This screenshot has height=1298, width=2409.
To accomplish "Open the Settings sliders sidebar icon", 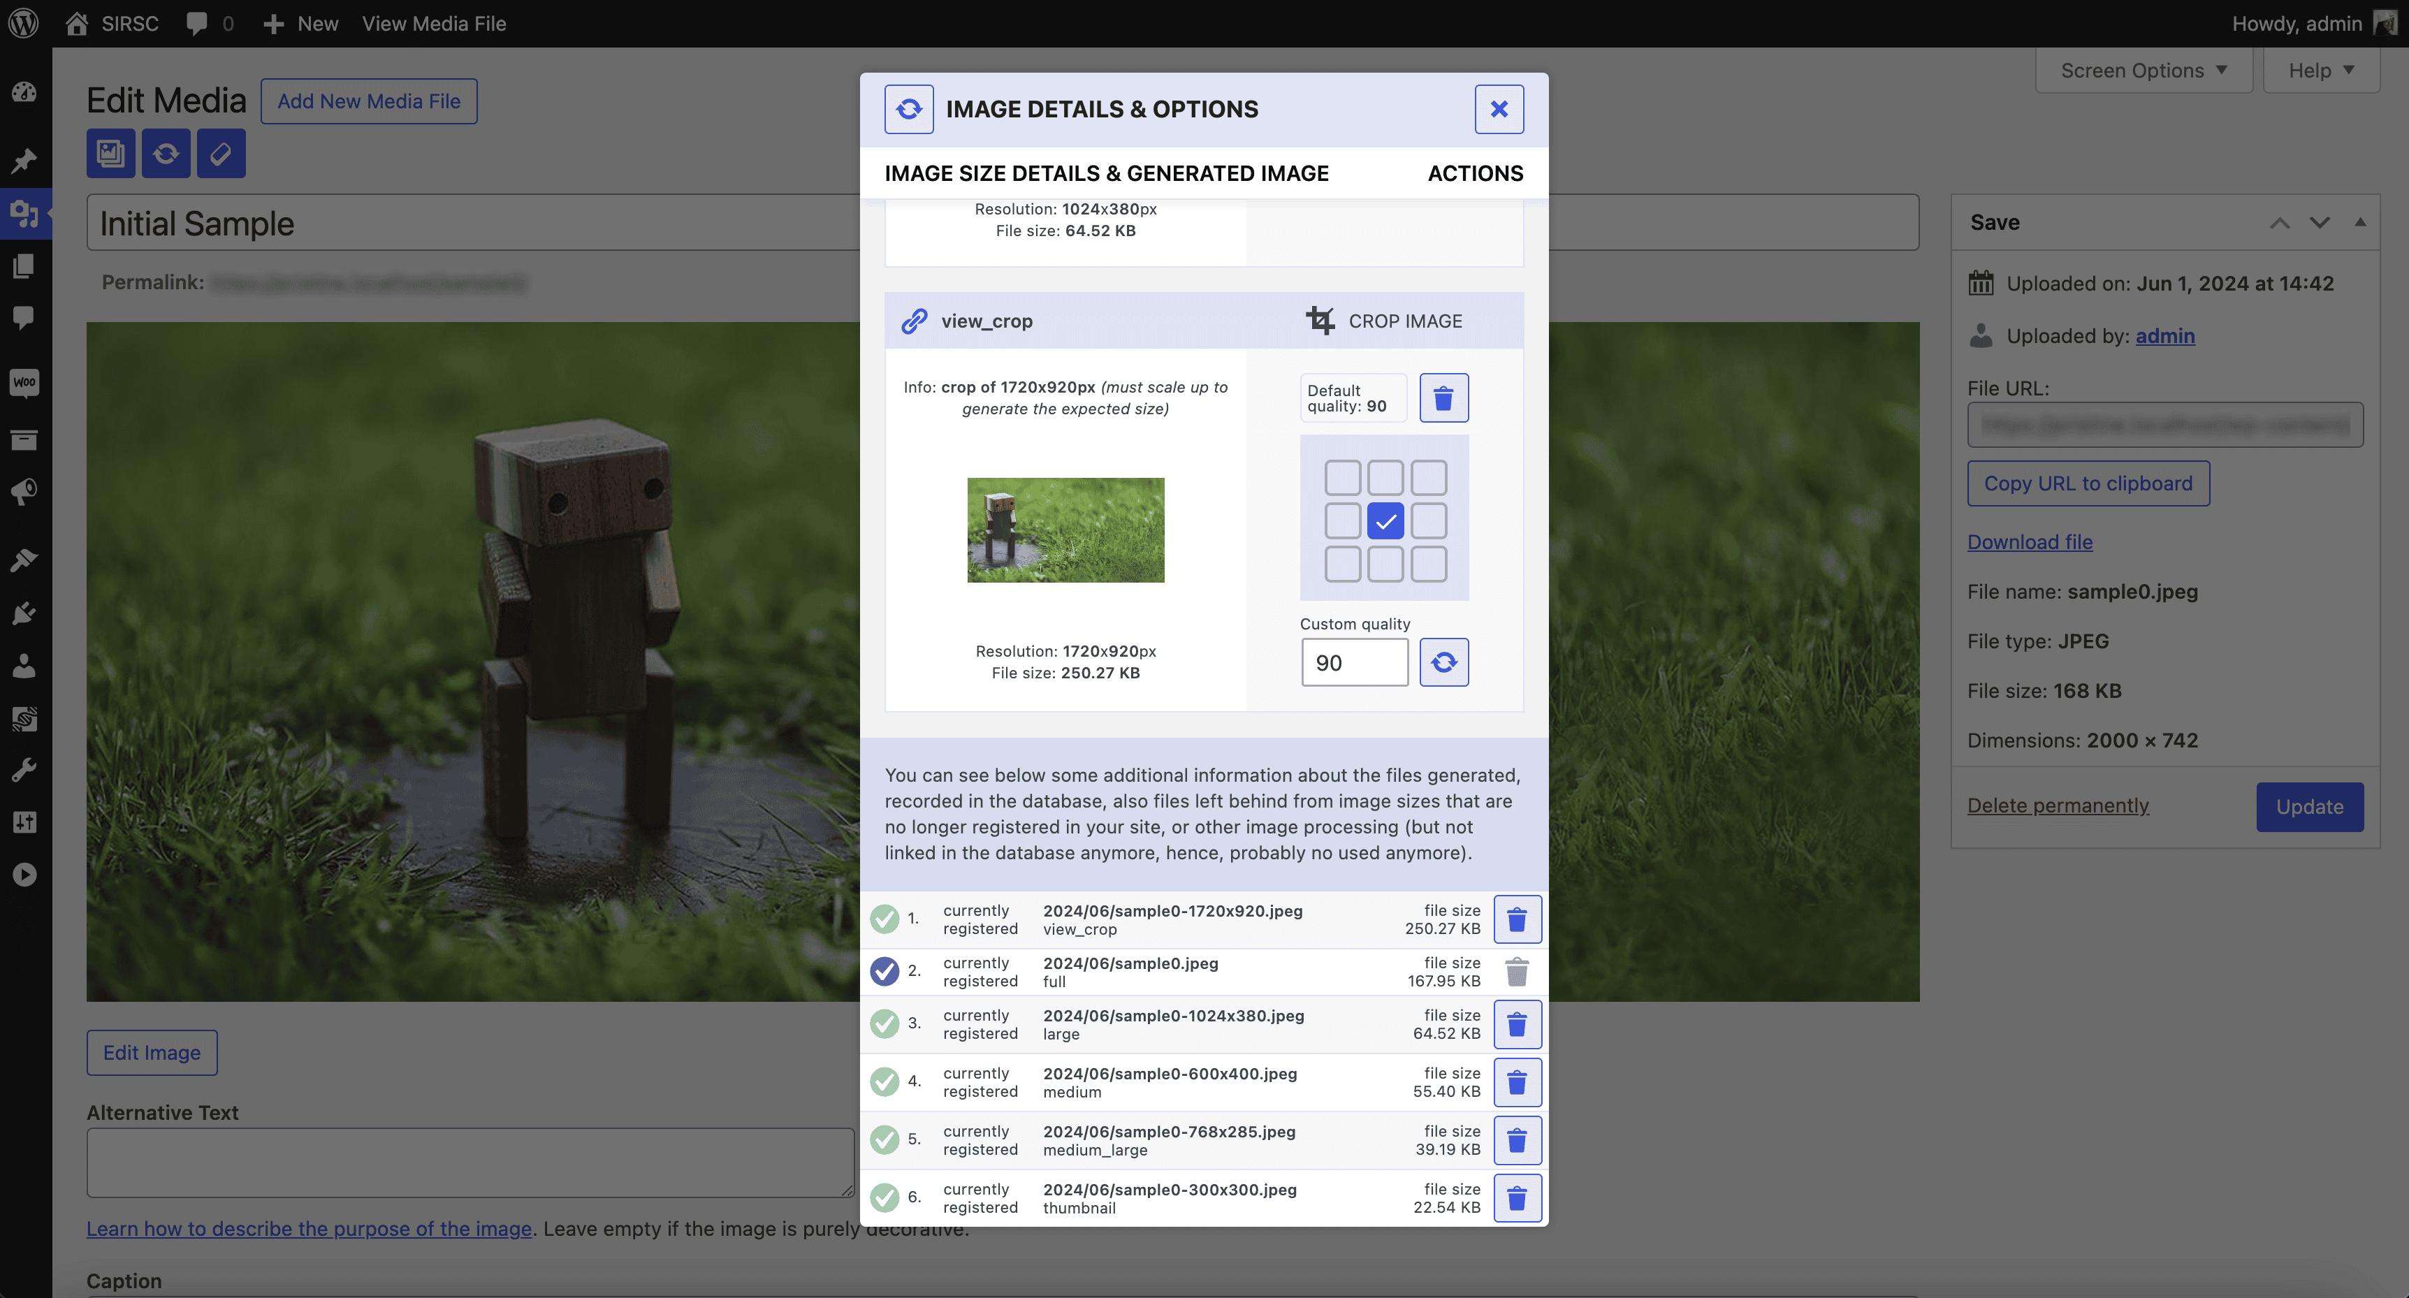I will click(24, 822).
